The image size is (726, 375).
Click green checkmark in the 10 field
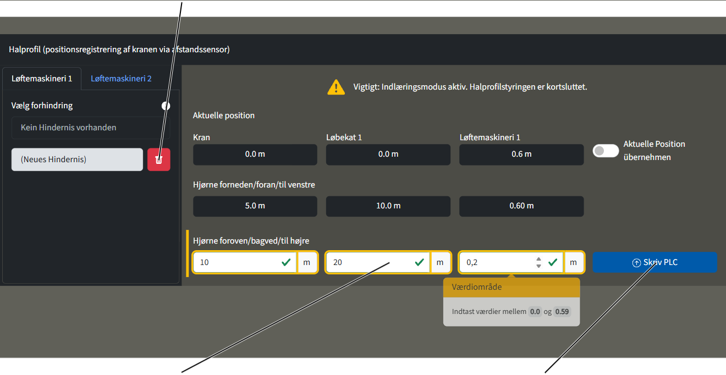(x=286, y=262)
